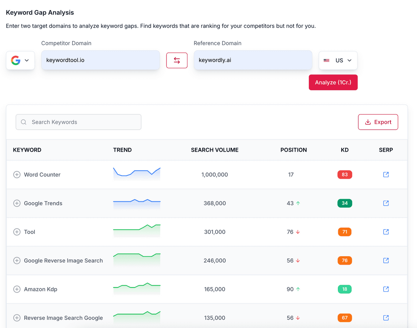Open the US country dropdown

[338, 60]
